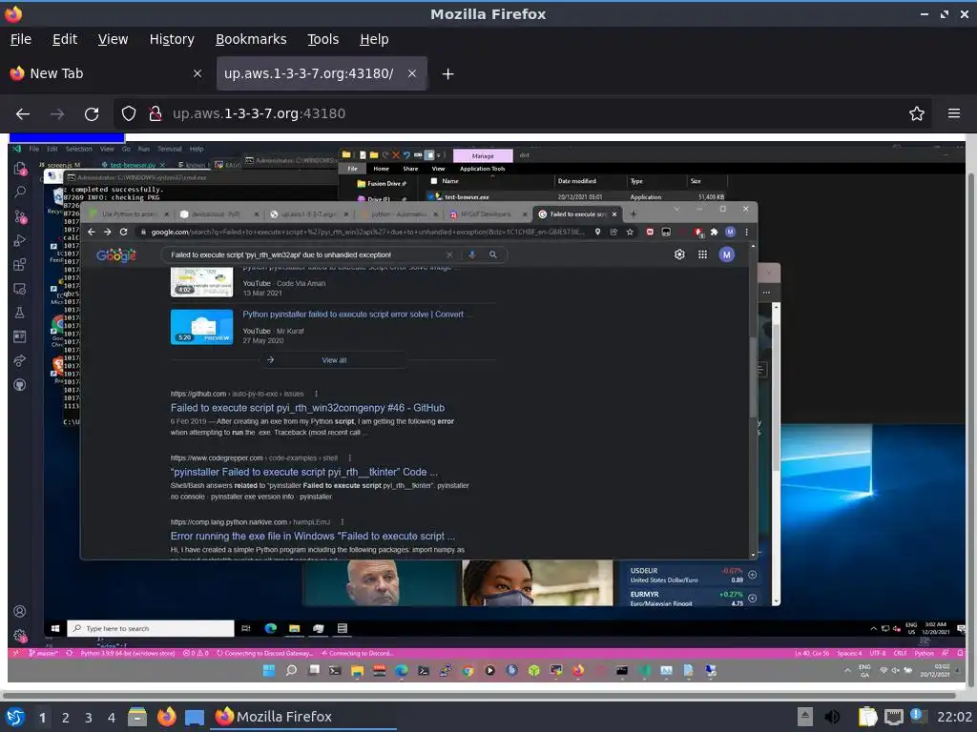Open a new Firefox tab
Image resolution: width=977 pixels, height=732 pixels.
[447, 74]
